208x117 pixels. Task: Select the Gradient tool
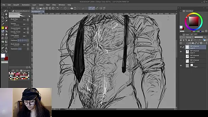point(6,42)
